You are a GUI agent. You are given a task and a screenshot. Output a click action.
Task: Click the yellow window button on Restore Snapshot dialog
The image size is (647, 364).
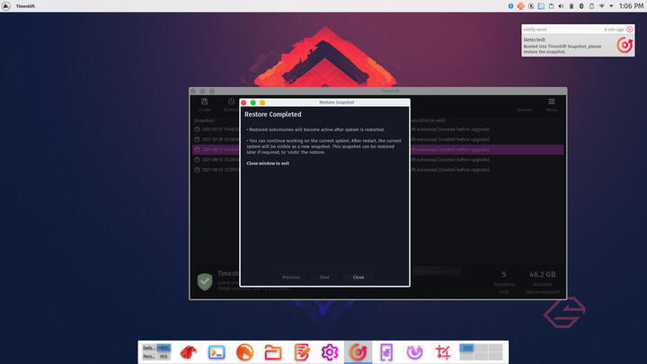262,102
